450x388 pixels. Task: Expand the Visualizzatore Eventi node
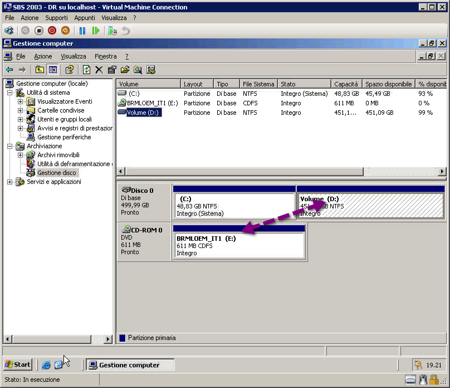coord(21,101)
